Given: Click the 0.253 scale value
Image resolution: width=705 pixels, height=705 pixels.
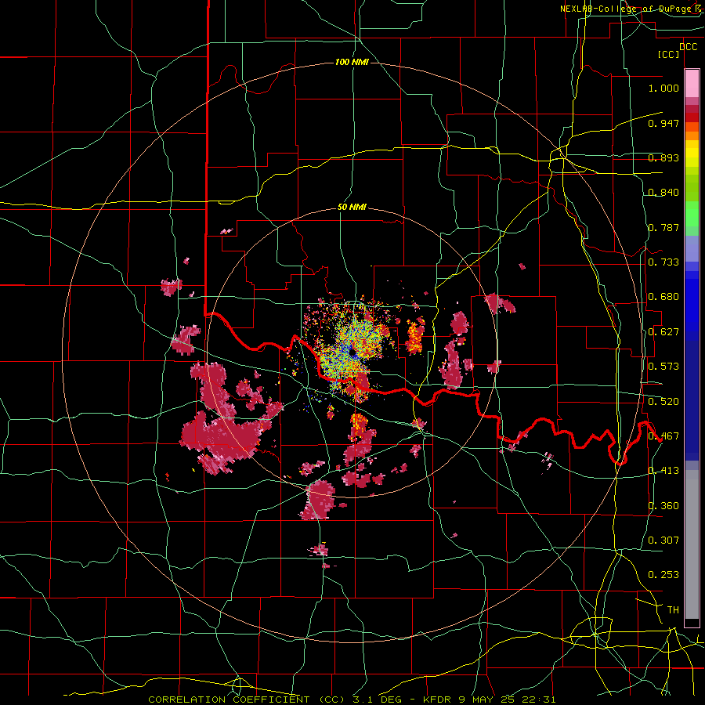Looking at the screenshot, I should click(x=663, y=575).
